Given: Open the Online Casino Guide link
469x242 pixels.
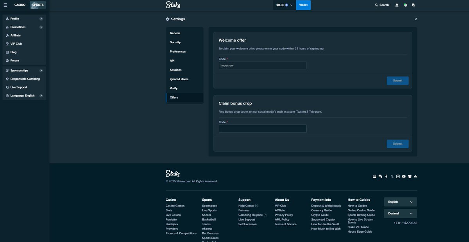Looking at the screenshot, I should [361, 210].
